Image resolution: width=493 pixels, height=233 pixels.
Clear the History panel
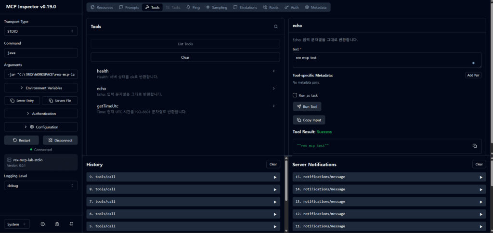(x=273, y=164)
